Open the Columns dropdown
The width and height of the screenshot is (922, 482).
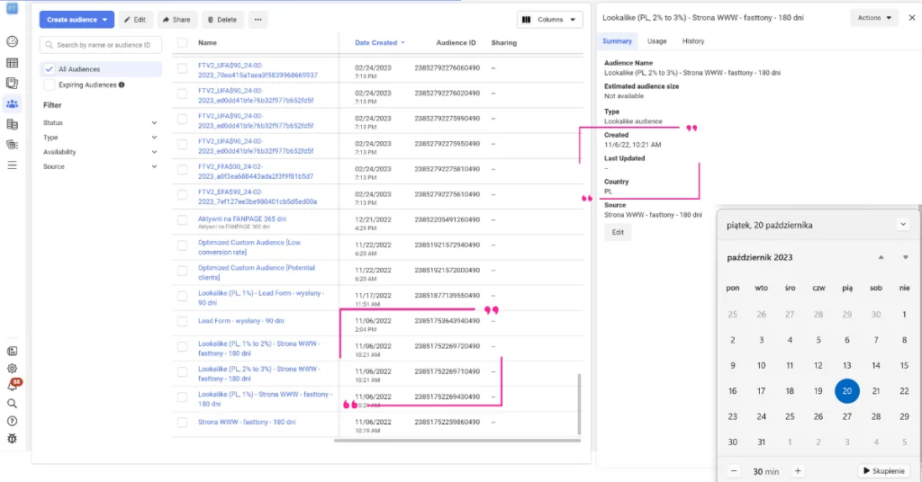[x=549, y=20]
